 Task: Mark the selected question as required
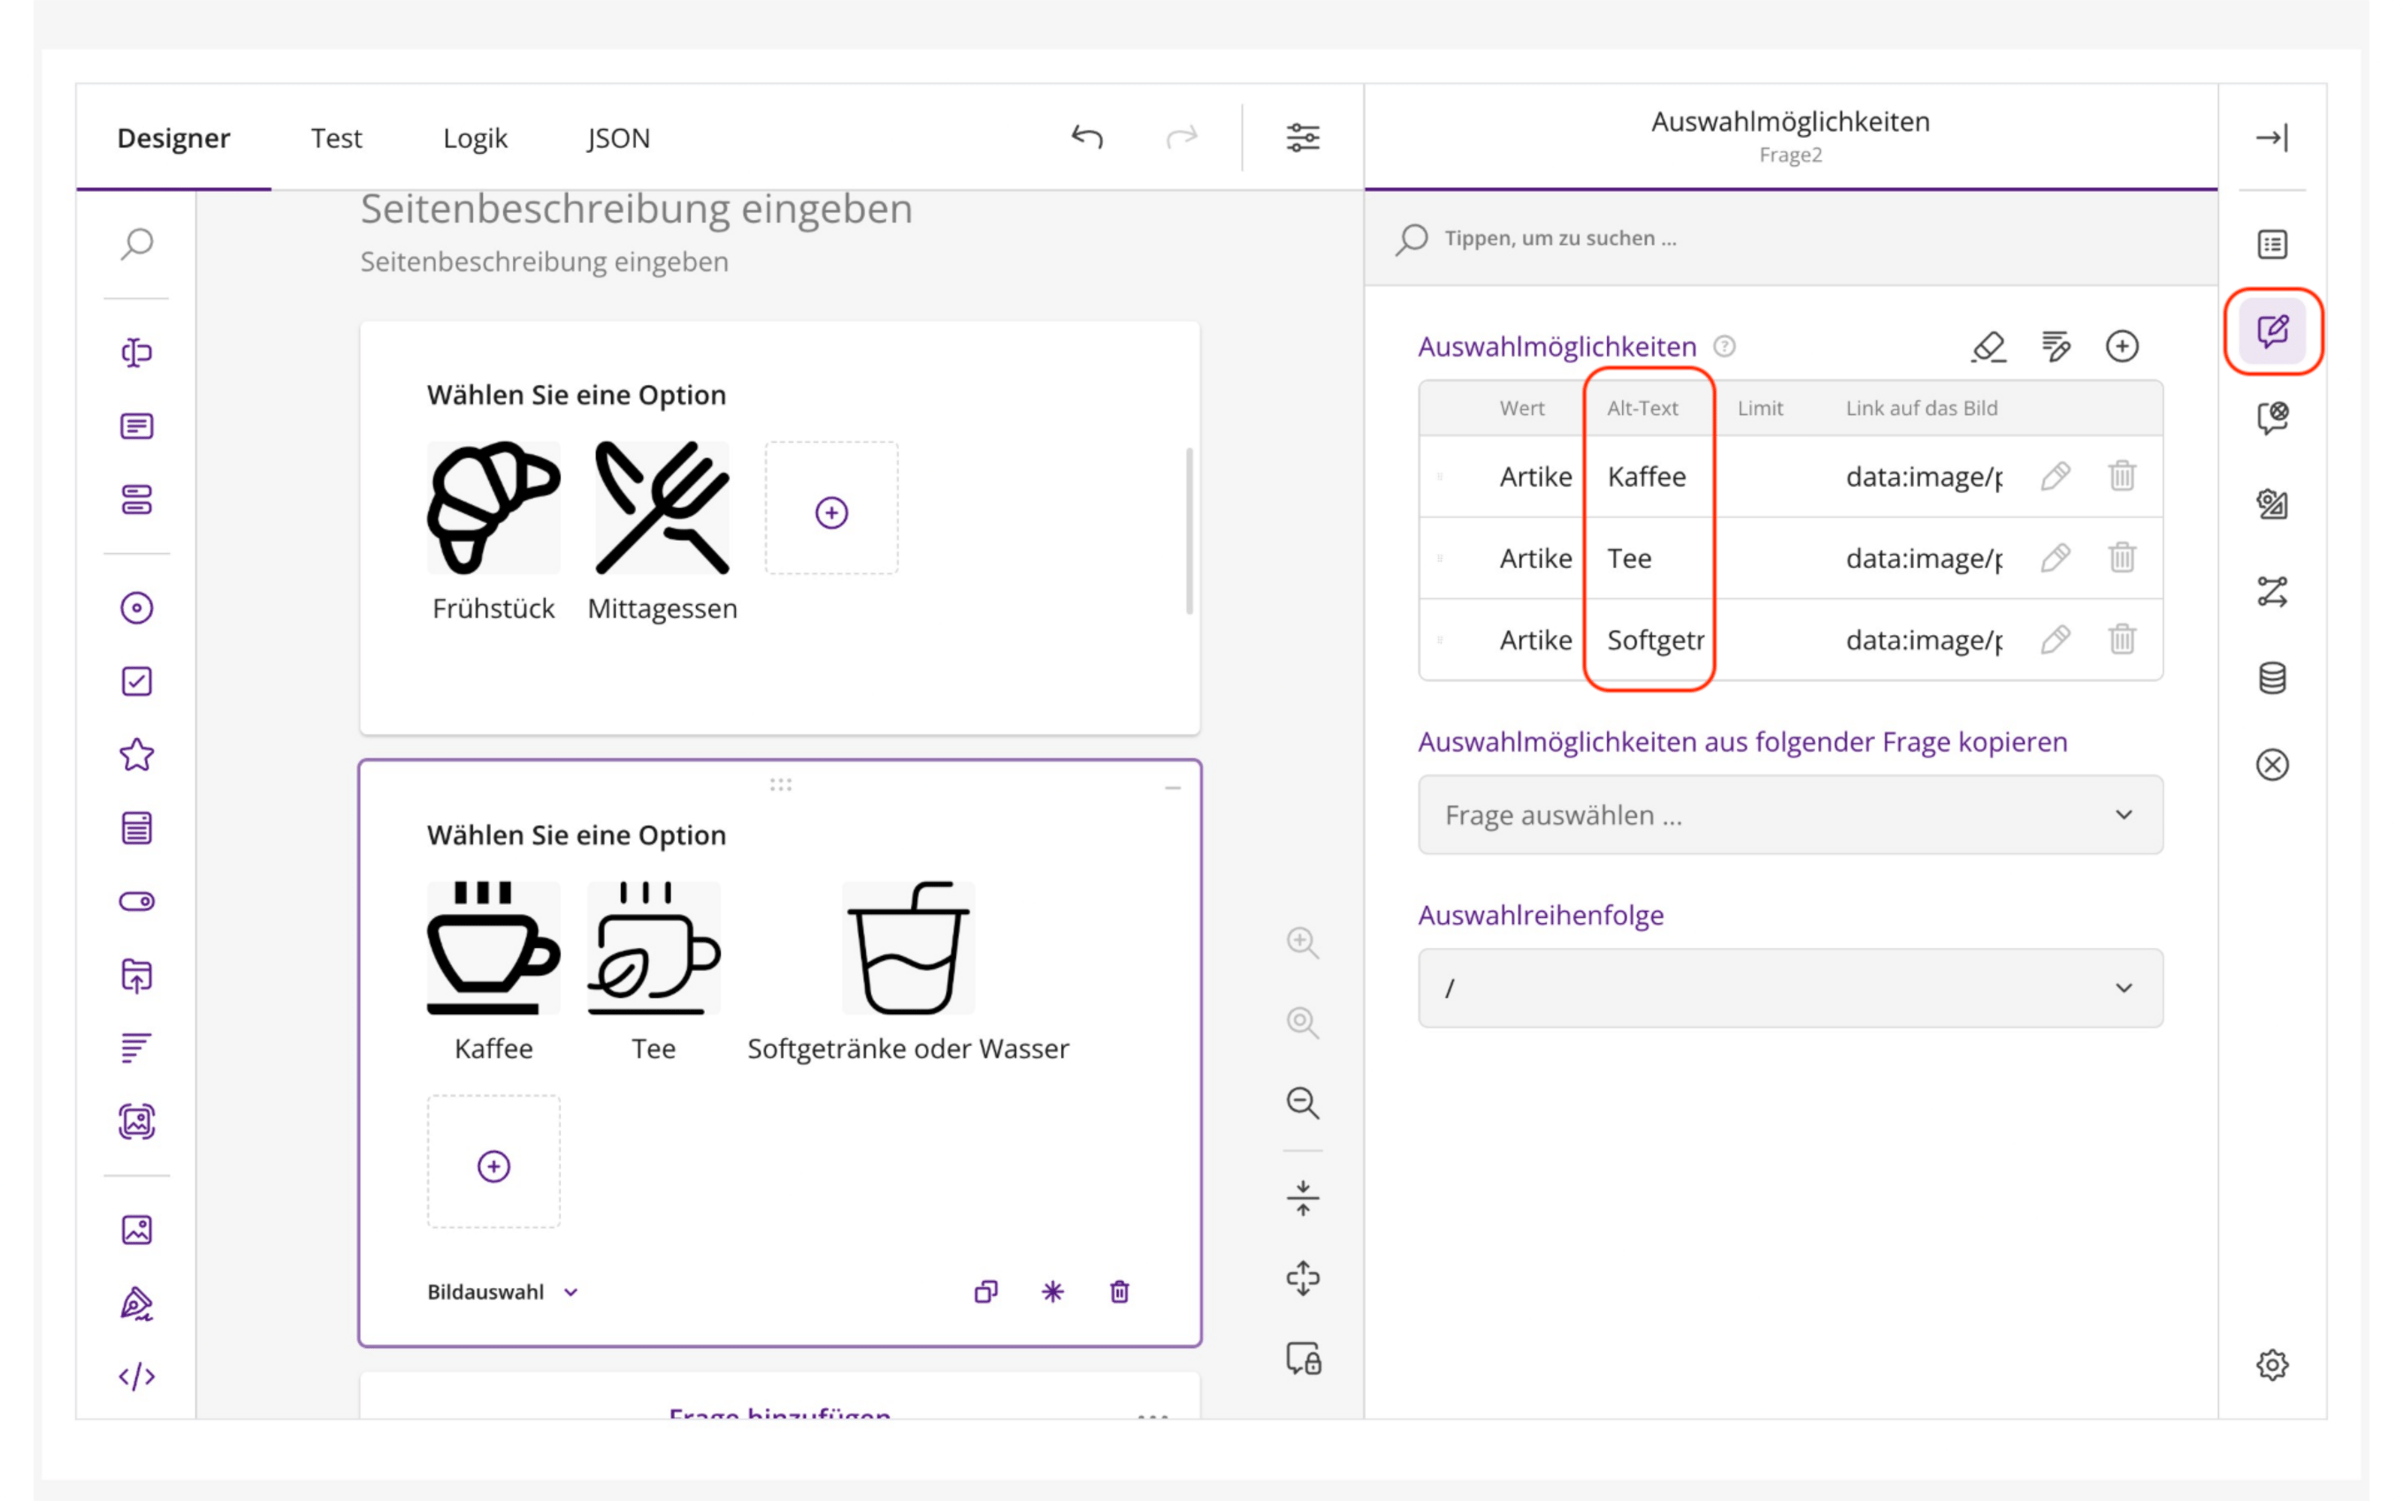tap(1053, 1292)
